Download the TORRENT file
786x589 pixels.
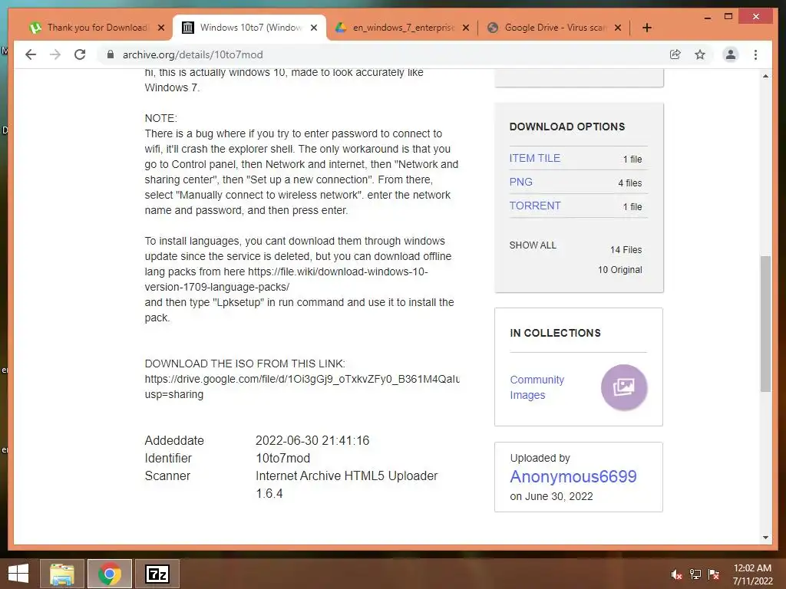[535, 206]
